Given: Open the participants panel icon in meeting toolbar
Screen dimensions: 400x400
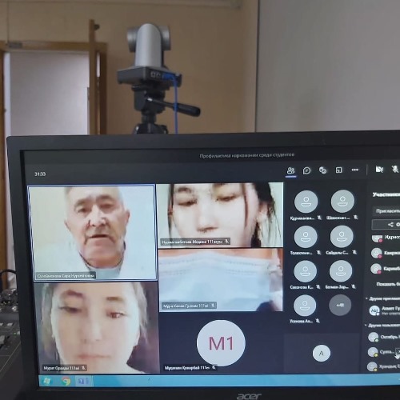Looking at the screenshot, I should pos(290,170).
